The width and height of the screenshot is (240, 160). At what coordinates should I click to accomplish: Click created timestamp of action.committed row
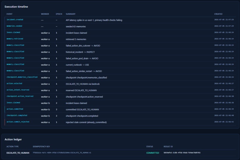224,109
